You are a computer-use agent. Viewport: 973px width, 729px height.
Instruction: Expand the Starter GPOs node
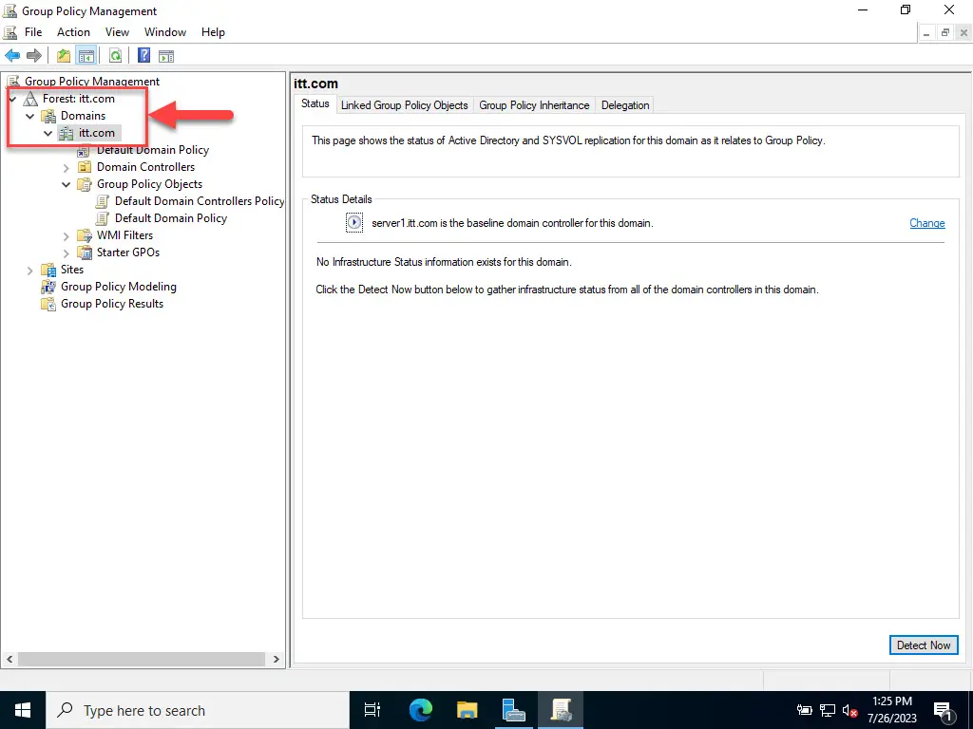pyautogui.click(x=67, y=252)
